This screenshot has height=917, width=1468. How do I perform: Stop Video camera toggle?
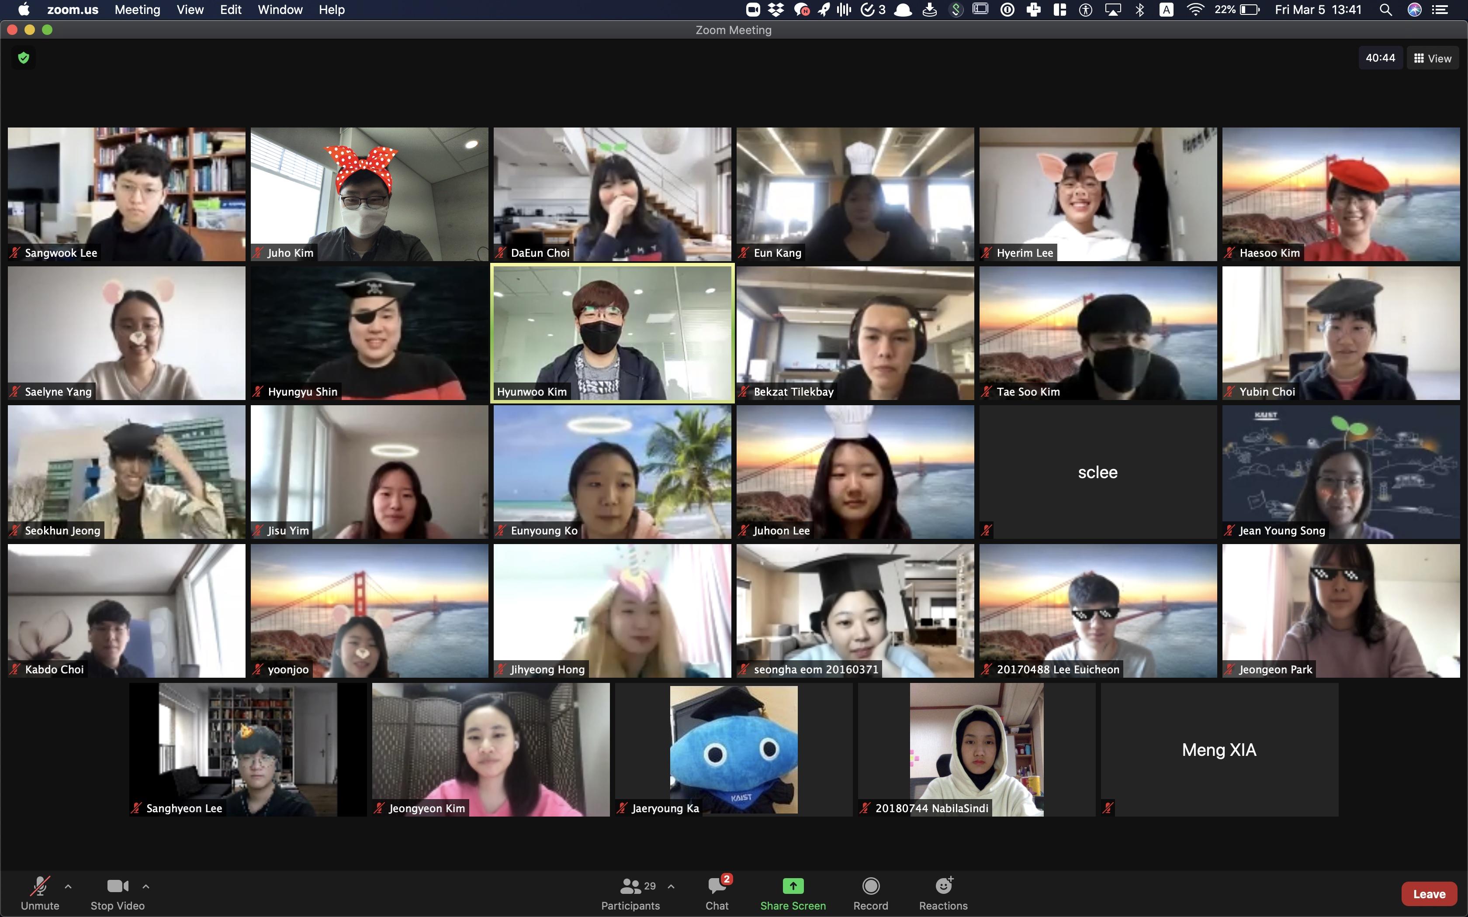click(117, 886)
